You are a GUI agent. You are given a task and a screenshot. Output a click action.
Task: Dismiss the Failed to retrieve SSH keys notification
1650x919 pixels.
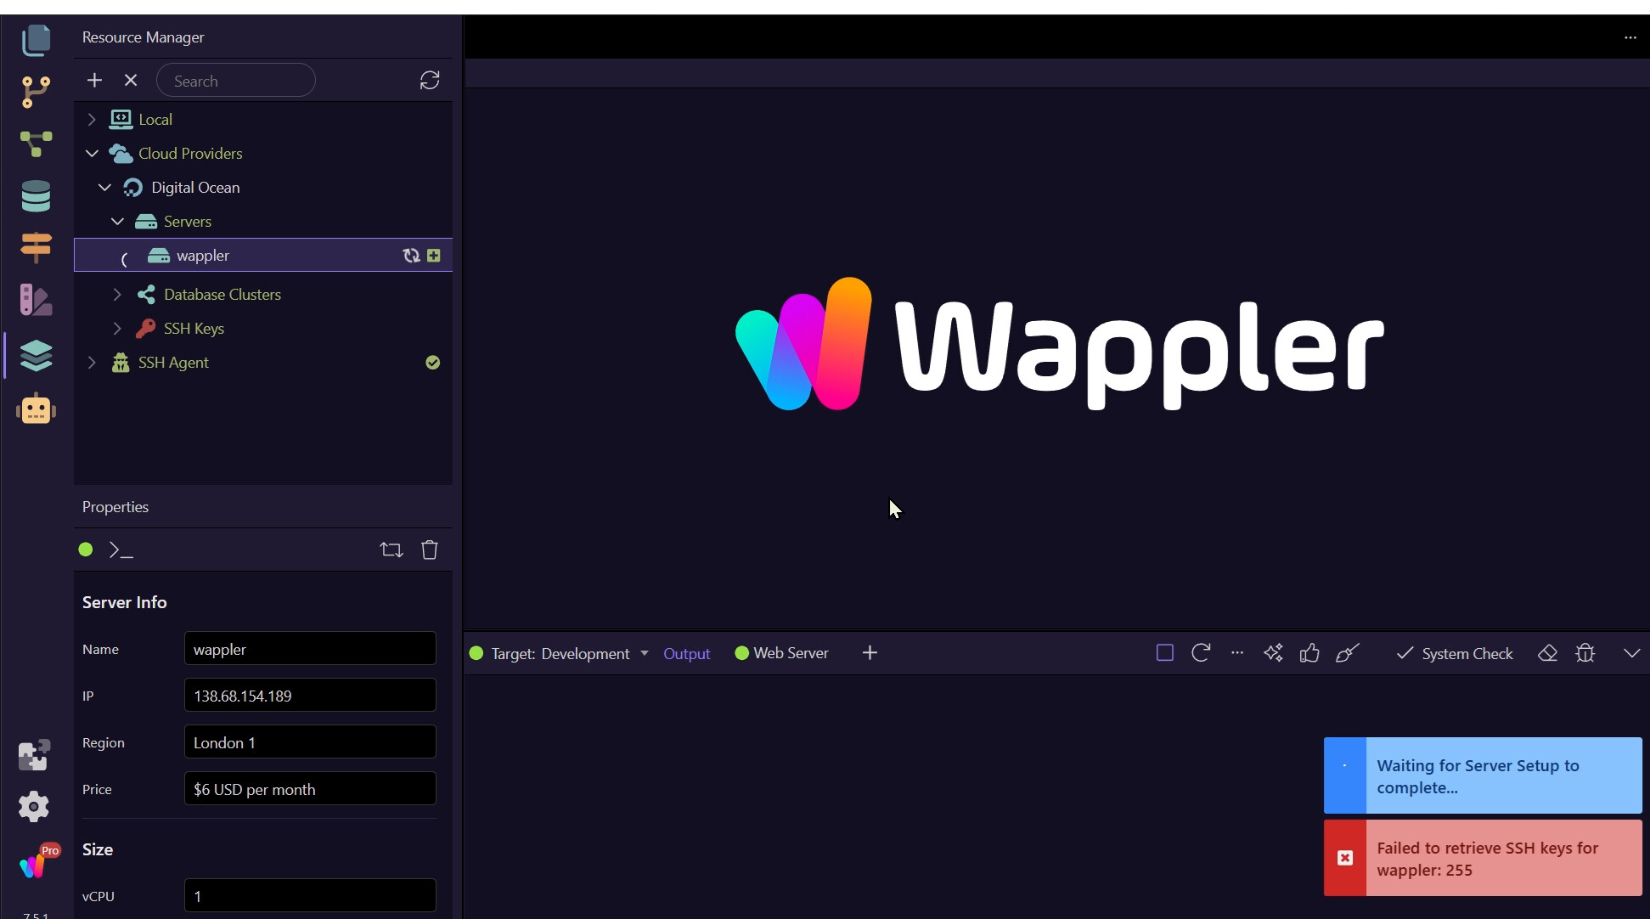coord(1345,858)
